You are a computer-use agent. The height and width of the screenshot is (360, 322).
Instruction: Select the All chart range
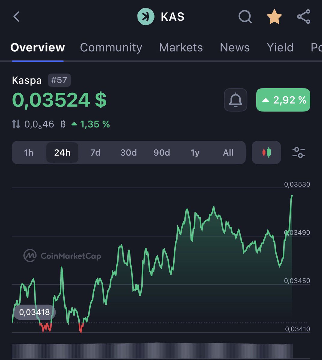click(x=228, y=153)
